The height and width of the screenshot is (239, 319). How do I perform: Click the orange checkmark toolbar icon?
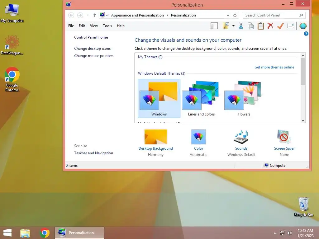click(280, 26)
